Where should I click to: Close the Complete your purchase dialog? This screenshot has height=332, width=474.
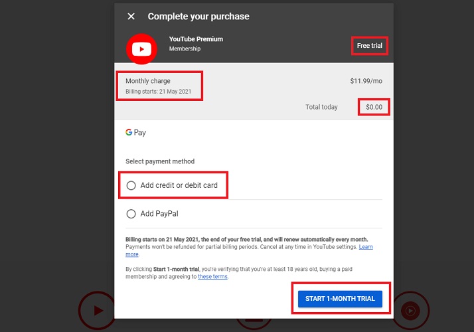(x=131, y=17)
